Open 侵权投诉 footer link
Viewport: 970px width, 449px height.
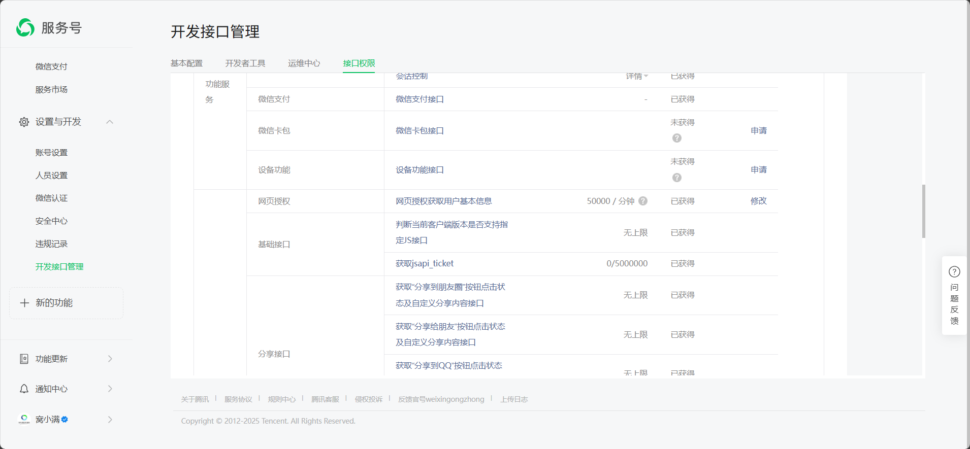tap(369, 399)
